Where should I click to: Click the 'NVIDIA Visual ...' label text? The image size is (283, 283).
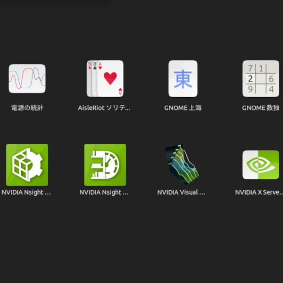pyautogui.click(x=181, y=192)
